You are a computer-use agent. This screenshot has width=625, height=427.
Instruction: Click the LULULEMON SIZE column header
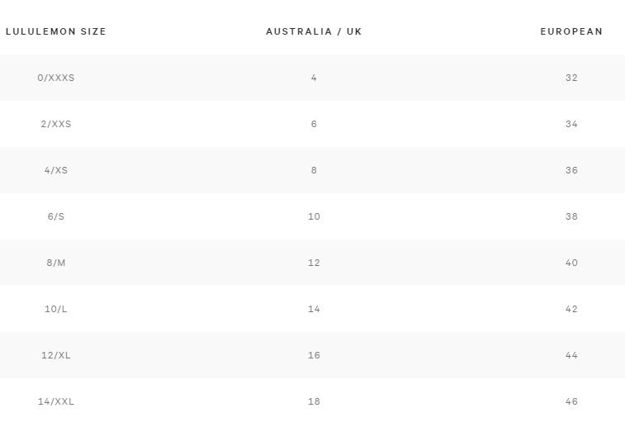[x=56, y=31]
